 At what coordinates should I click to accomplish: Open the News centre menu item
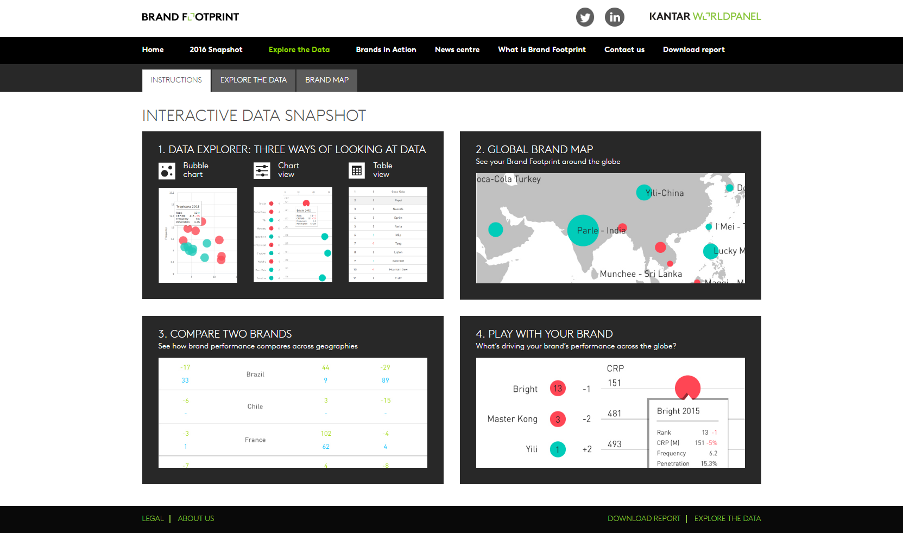[x=457, y=49]
